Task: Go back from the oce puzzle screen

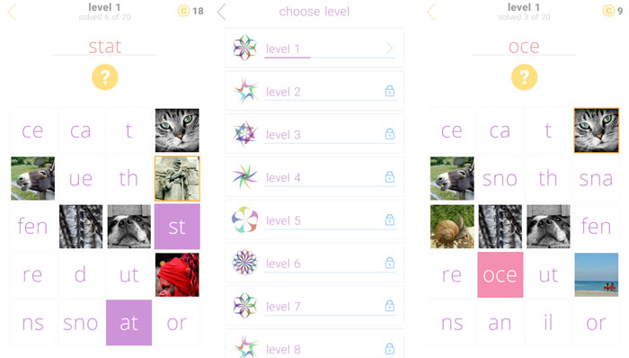Action: [431, 12]
